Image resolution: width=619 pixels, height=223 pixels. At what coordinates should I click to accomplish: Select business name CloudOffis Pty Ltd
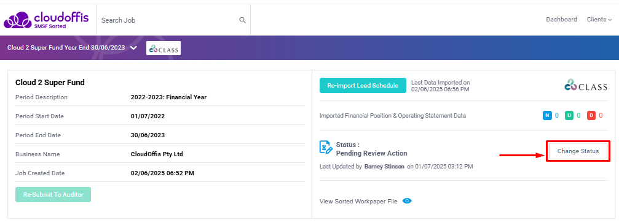(x=157, y=154)
